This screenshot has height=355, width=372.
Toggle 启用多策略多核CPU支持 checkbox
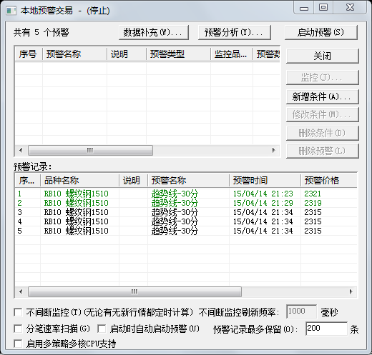(18, 344)
